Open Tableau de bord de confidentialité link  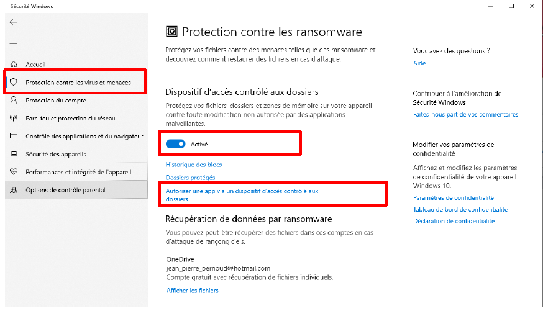(460, 209)
